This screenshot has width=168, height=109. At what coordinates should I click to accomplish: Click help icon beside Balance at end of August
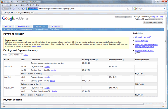(x=43, y=95)
